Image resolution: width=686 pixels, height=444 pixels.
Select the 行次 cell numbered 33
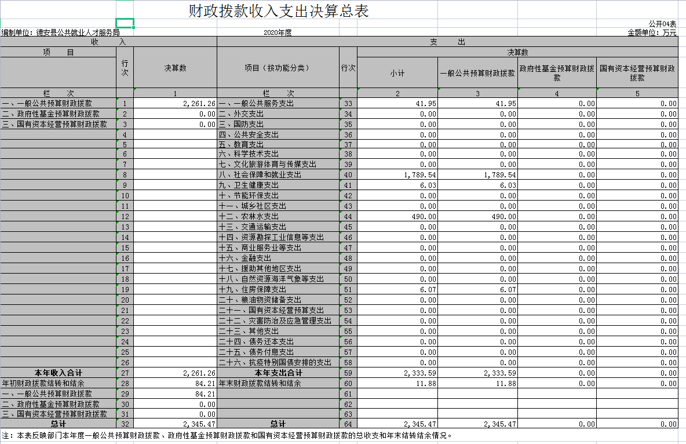(348, 103)
